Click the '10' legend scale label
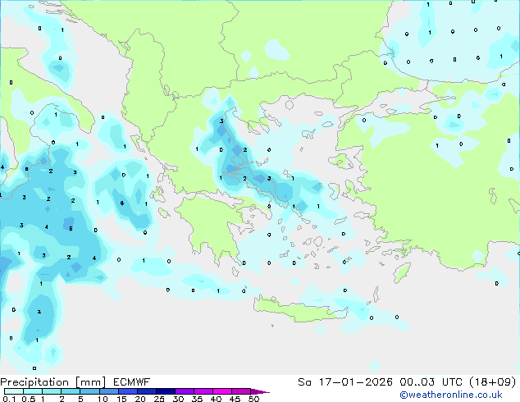 (x=103, y=399)
